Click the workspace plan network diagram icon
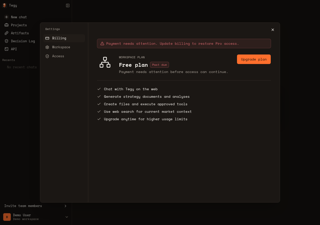320x225 pixels. click(105, 62)
